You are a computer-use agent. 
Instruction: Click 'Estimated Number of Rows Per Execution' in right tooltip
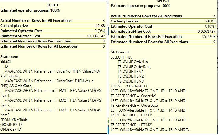point(146,37)
